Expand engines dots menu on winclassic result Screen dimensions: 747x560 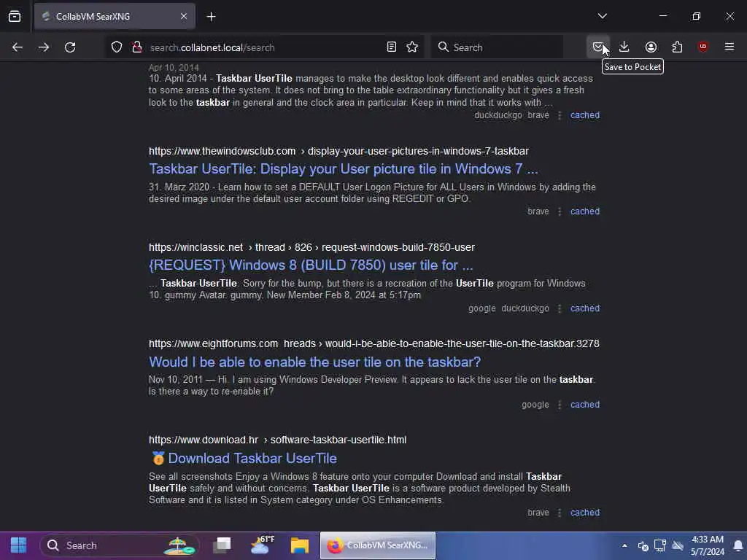tap(560, 308)
